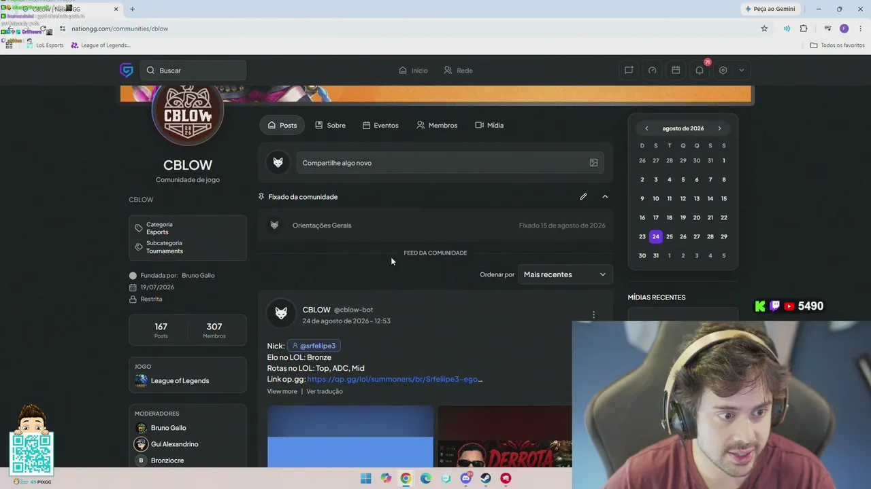This screenshot has height=489, width=871.
Task: Click the NationGG logo in the header
Action: [x=127, y=70]
